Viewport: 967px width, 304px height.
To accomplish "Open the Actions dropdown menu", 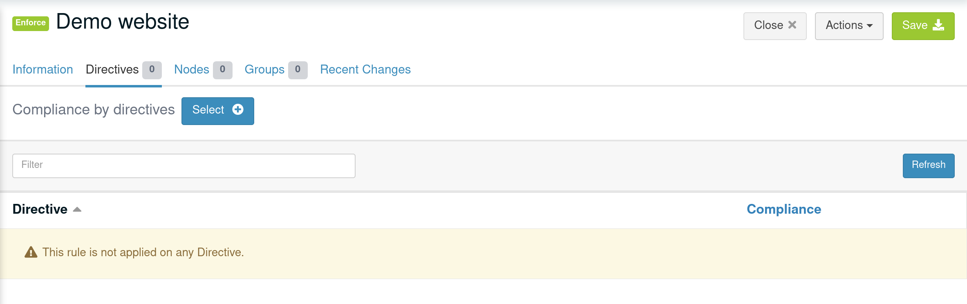I will (848, 25).
